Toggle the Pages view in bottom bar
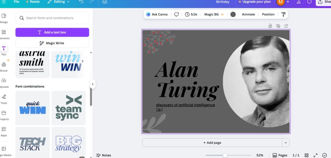Screen dimensions: 331x158 [280, 155]
